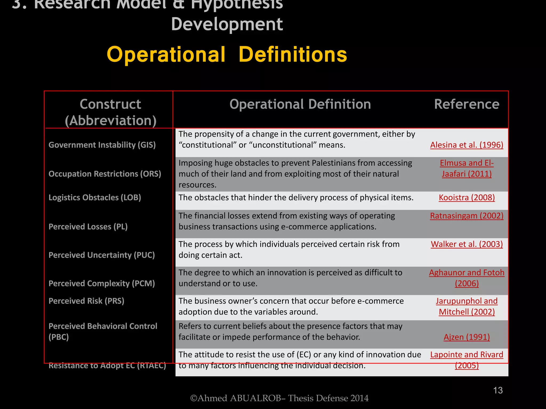Click the Reference column header
Viewport: 546px width, 409px height.
467,104
